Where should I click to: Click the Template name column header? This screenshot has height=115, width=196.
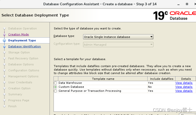103,79
